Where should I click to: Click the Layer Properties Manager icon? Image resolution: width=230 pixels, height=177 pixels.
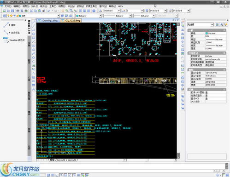tap(4, 16)
